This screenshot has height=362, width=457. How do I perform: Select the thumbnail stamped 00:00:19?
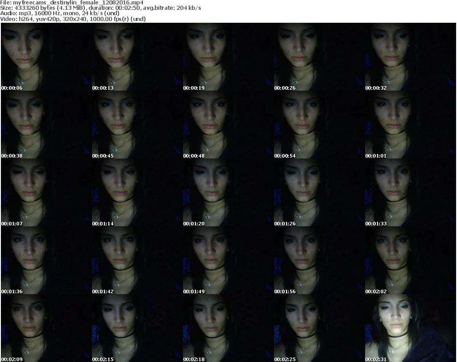pyautogui.click(x=228, y=57)
